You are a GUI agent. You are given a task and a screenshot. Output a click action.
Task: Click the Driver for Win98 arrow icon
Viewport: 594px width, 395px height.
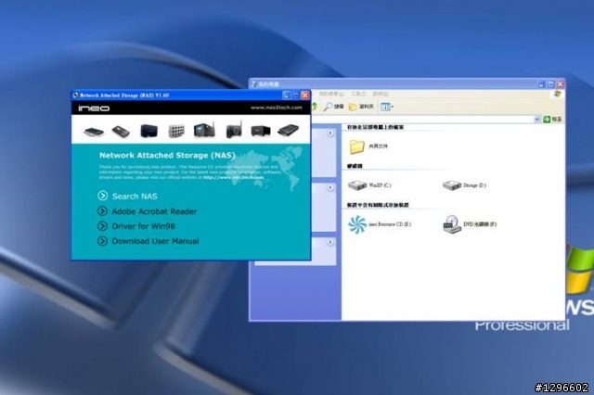[102, 226]
